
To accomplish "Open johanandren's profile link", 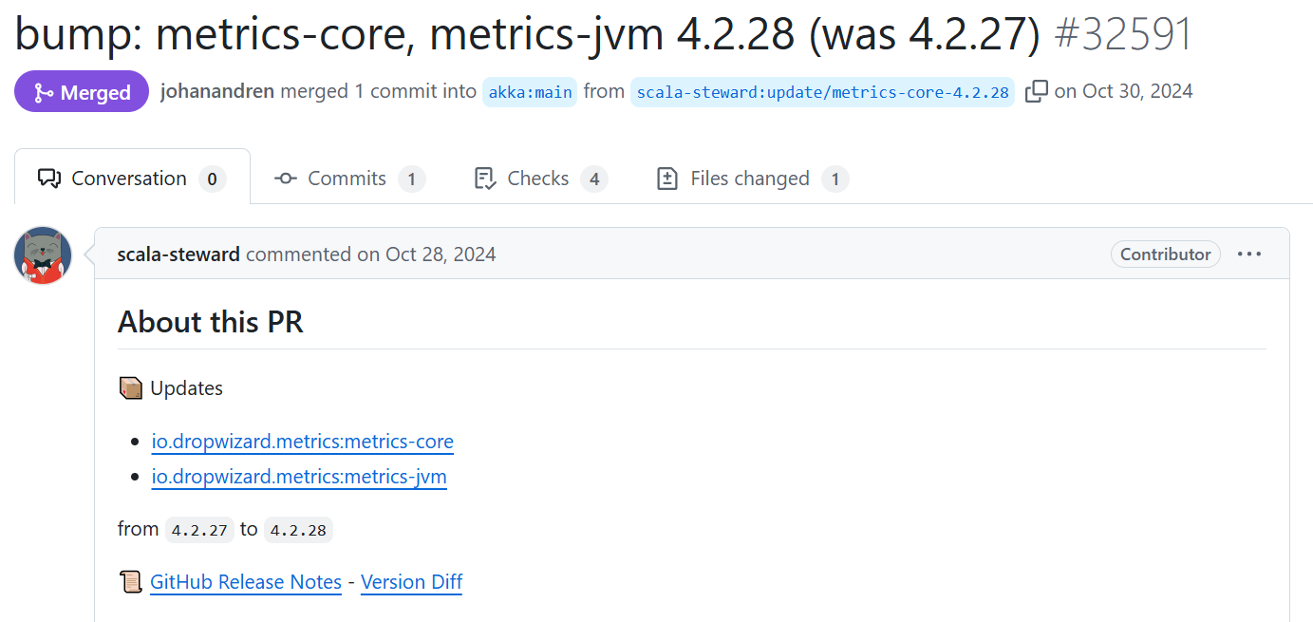I will point(217,91).
